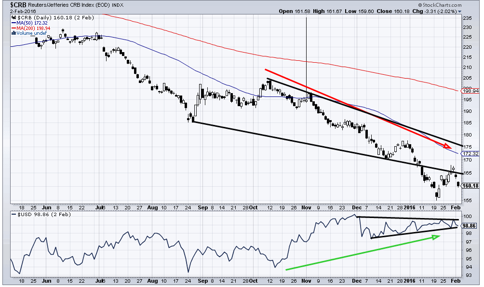Viewport: 484px width, 287px height.
Task: Click the StockCharts.com copyright link
Action: click(440, 5)
